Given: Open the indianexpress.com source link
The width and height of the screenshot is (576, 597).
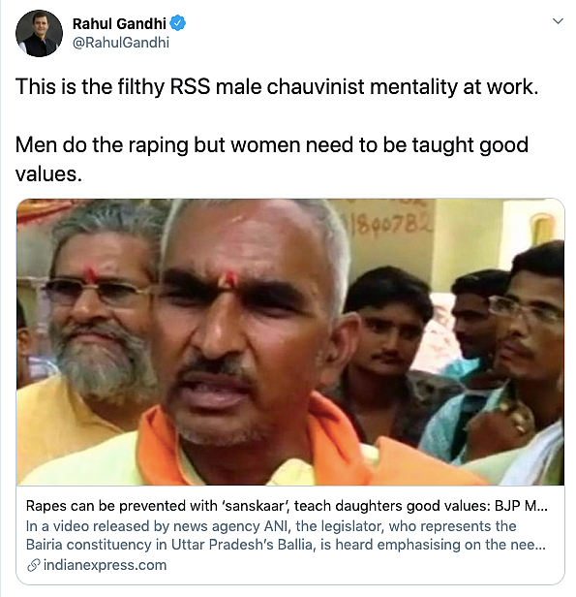Looking at the screenshot, I should [105, 565].
